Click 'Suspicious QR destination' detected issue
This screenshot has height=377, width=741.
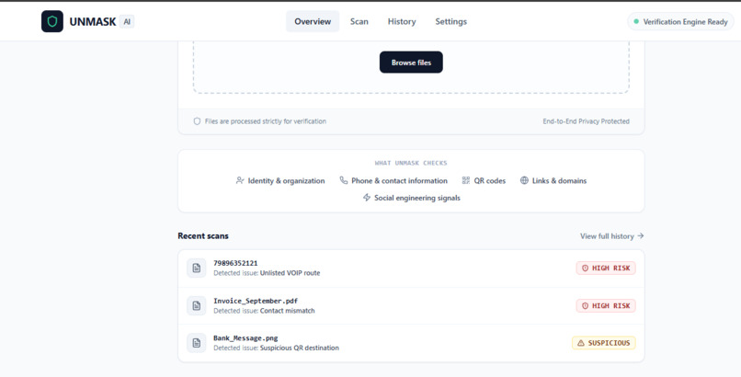[x=299, y=348]
